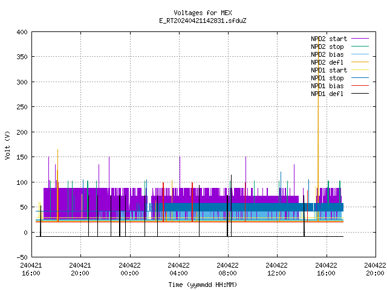
Task: Click the filename E_RT20240421142831.sfduZ subtitle
Action: [x=203, y=21]
